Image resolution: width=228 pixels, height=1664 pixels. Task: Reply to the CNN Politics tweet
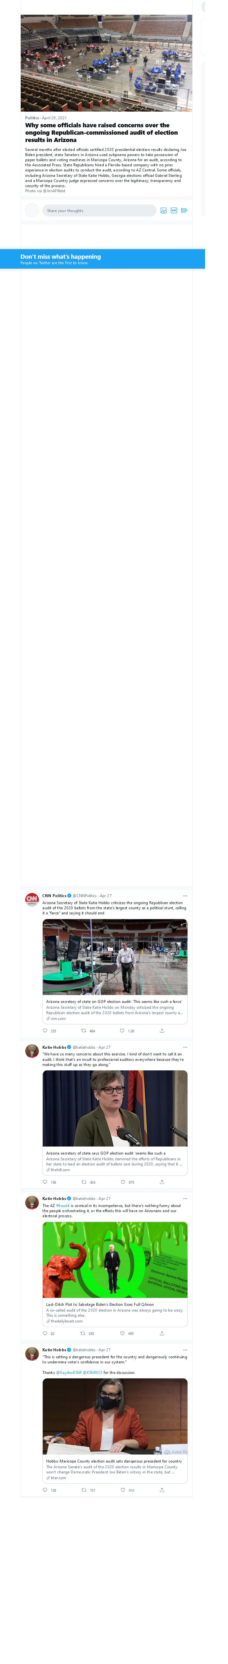point(44,1030)
